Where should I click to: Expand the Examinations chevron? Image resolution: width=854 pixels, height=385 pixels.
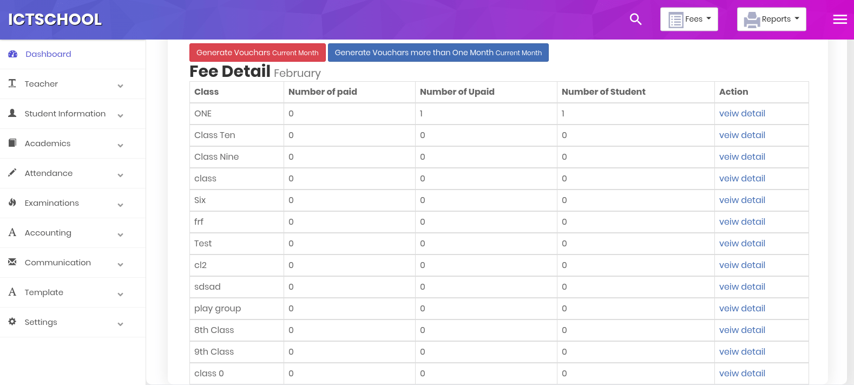(x=120, y=205)
